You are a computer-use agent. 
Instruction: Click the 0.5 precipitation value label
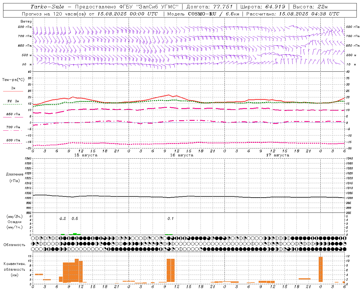pos(75,219)
